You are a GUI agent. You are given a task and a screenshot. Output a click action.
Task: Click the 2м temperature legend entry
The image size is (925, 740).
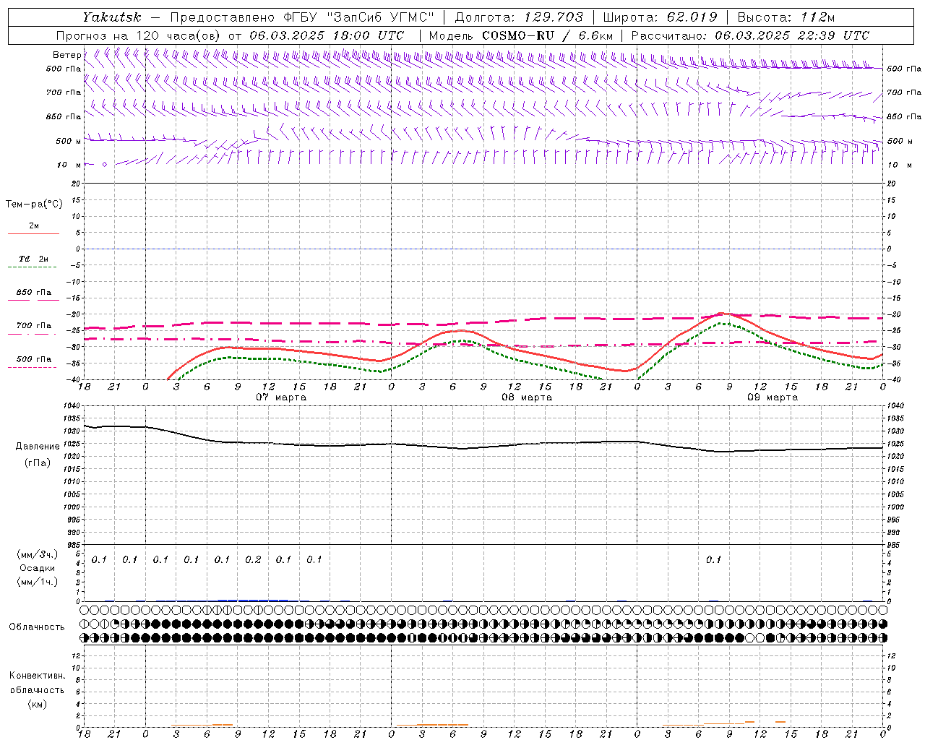tap(33, 228)
